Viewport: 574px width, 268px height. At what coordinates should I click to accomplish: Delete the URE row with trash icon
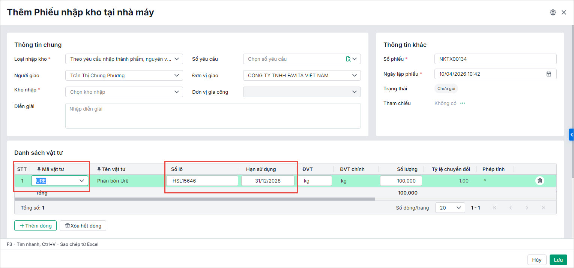coord(539,181)
